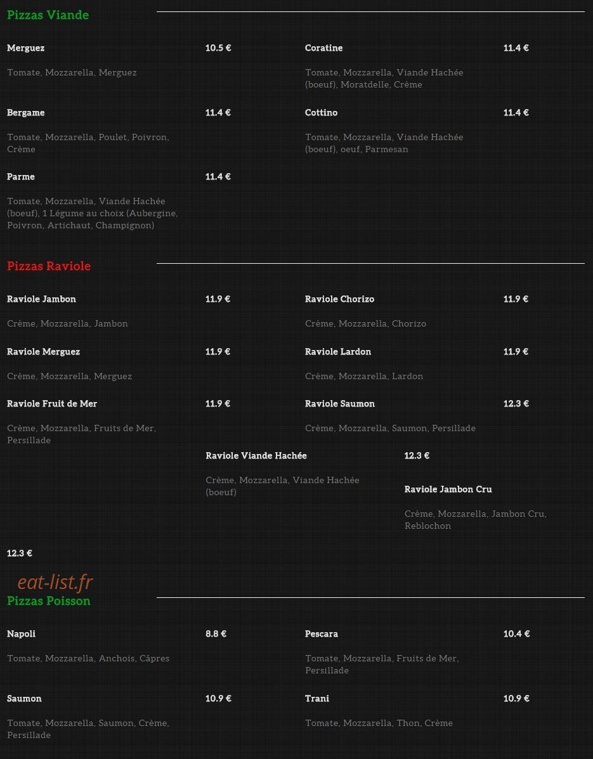Click the Coratine pizza title

click(324, 48)
